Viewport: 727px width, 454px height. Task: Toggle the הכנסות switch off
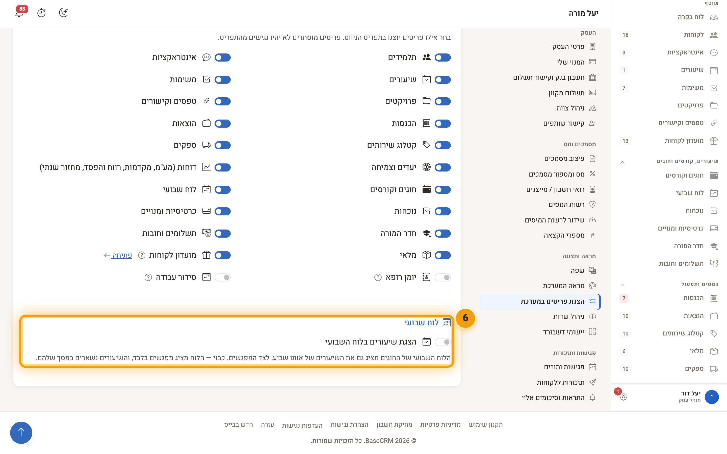click(443, 123)
